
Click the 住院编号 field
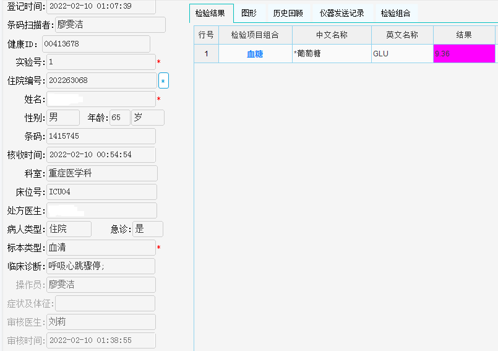(x=101, y=80)
